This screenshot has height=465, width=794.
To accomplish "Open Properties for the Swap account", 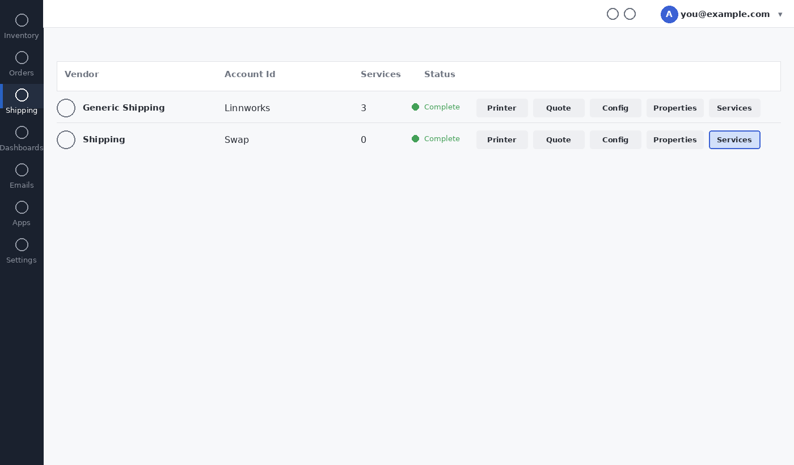I will (675, 139).
